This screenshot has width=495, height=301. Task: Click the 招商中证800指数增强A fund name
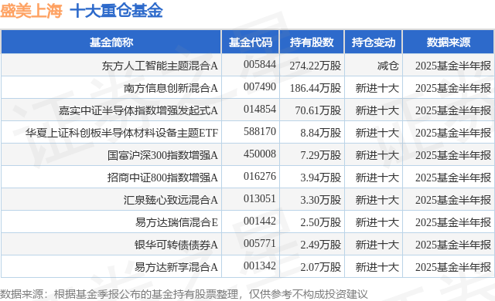(162, 178)
